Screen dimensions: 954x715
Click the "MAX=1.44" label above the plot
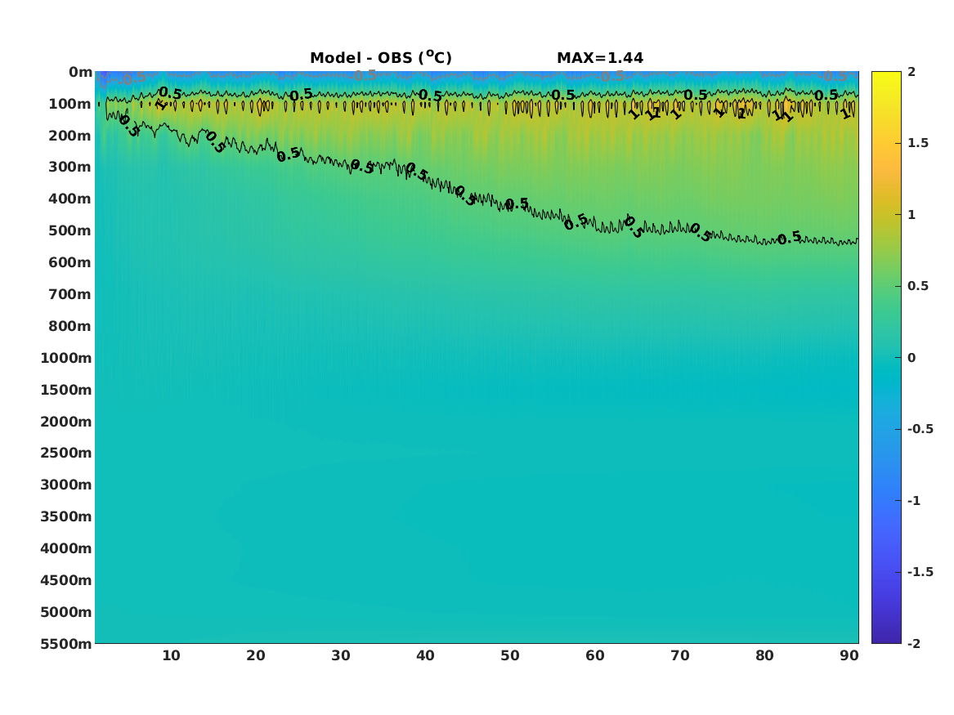600,58
